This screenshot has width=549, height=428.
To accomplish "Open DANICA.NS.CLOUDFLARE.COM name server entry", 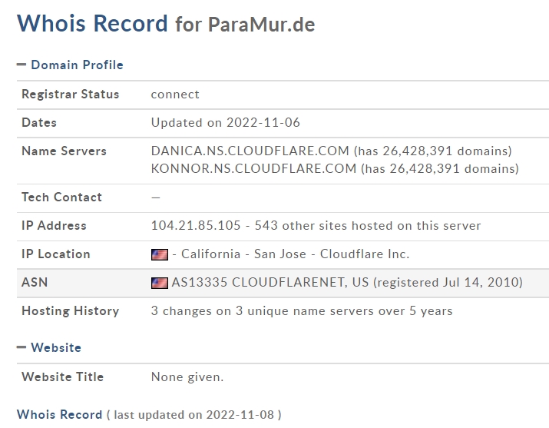I will (x=250, y=151).
